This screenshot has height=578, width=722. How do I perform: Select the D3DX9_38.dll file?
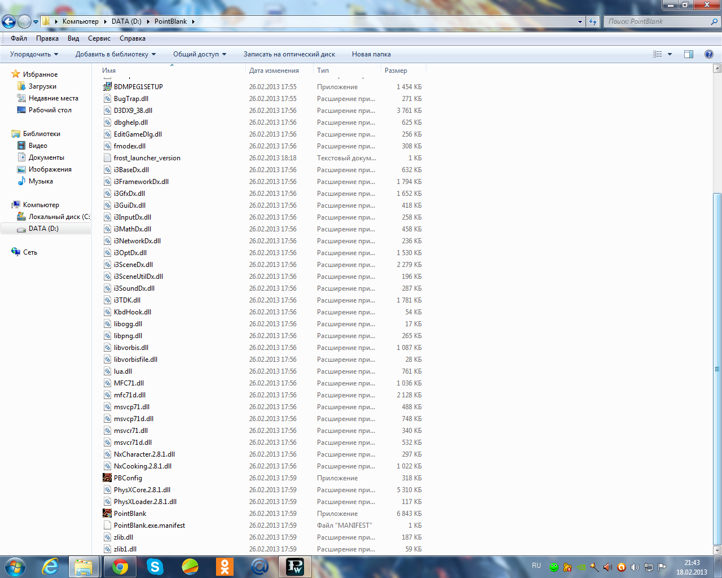click(133, 111)
